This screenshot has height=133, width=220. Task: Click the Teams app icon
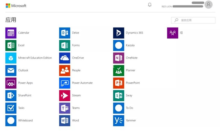(x=64, y=108)
